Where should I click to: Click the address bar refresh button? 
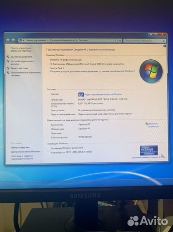[120, 40]
